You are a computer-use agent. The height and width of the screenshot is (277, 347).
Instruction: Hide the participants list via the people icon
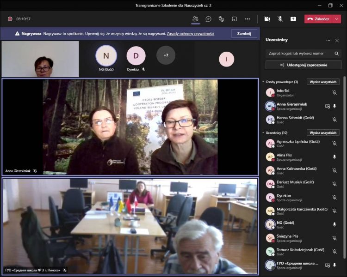pos(195,19)
